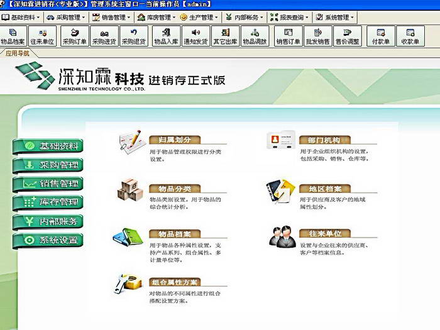Open 物品档案 toolbar icon

click(x=13, y=36)
